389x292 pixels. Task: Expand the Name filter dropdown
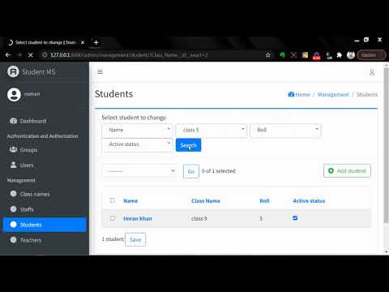(137, 130)
